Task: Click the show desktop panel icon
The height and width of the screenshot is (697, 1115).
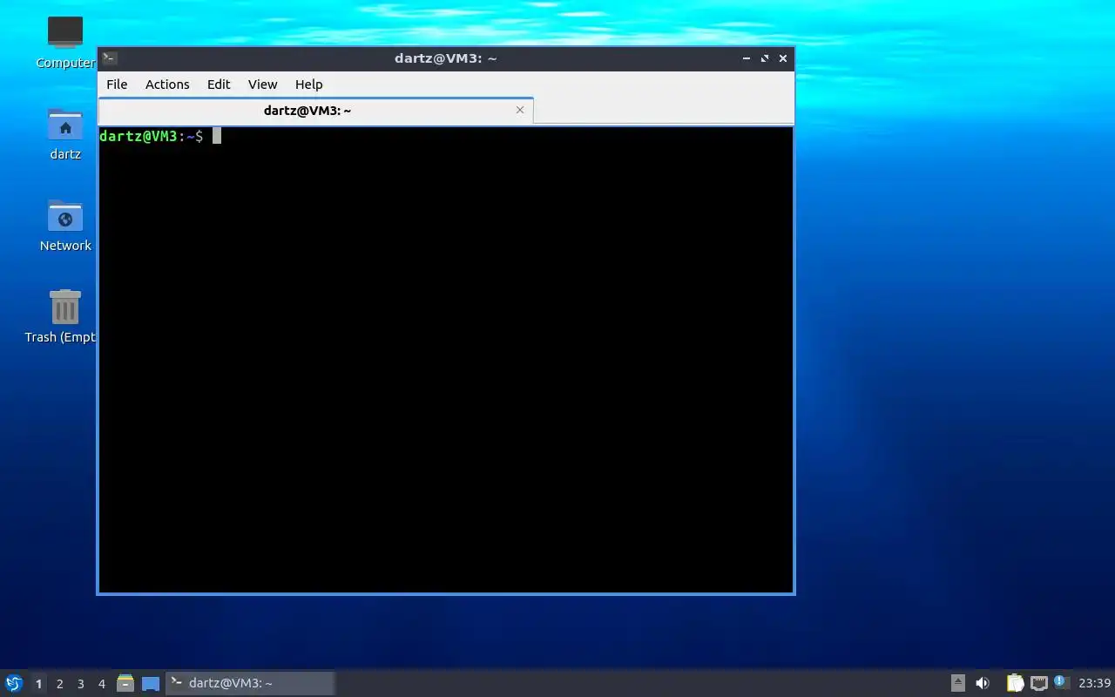Action: [x=151, y=684]
